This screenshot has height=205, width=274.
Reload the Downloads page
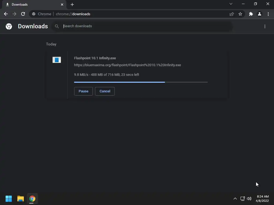23,14
